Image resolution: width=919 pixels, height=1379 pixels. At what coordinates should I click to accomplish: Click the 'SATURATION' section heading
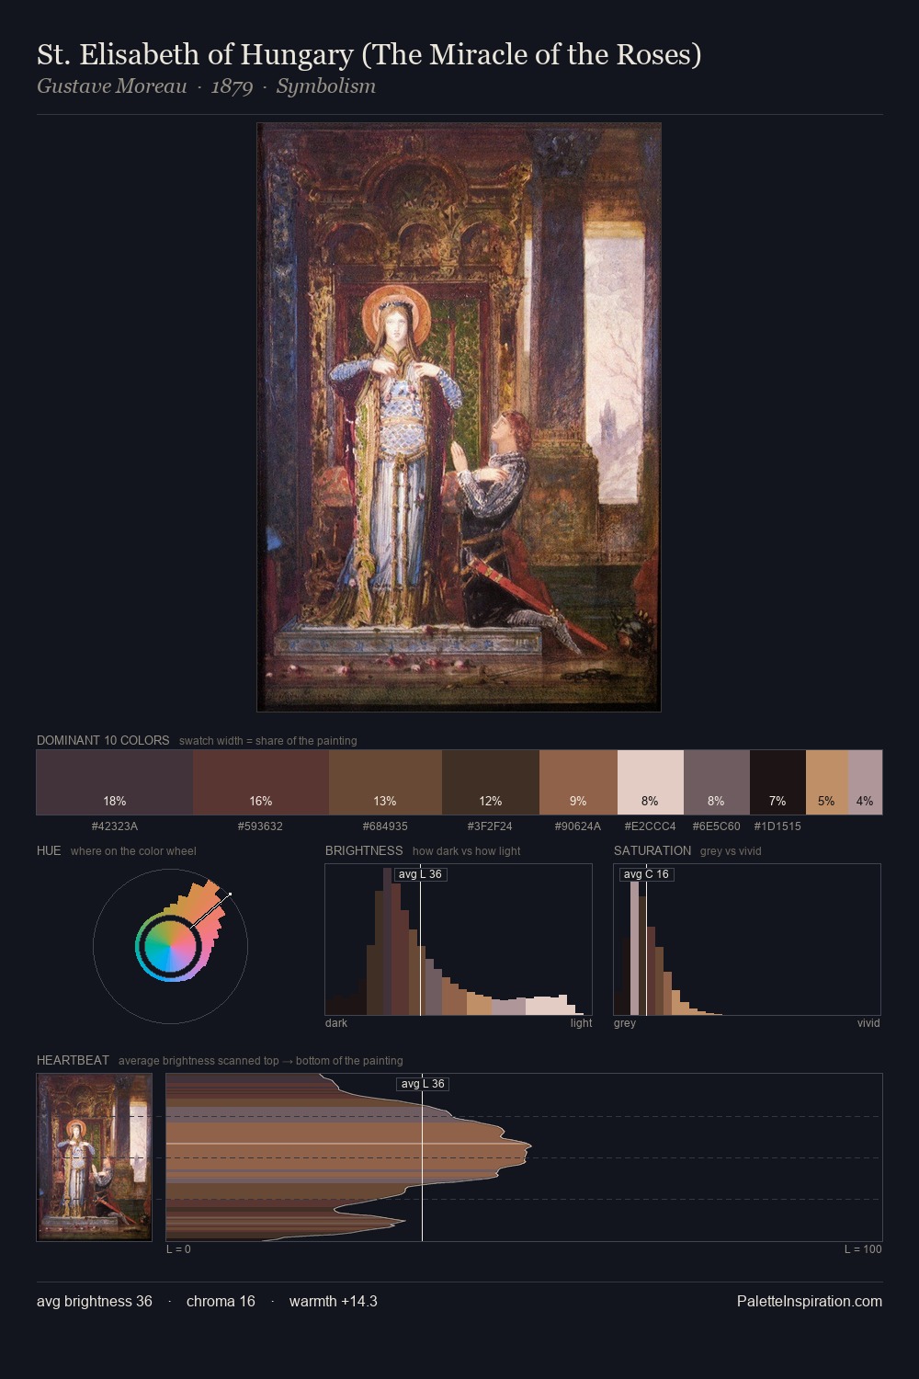click(652, 850)
